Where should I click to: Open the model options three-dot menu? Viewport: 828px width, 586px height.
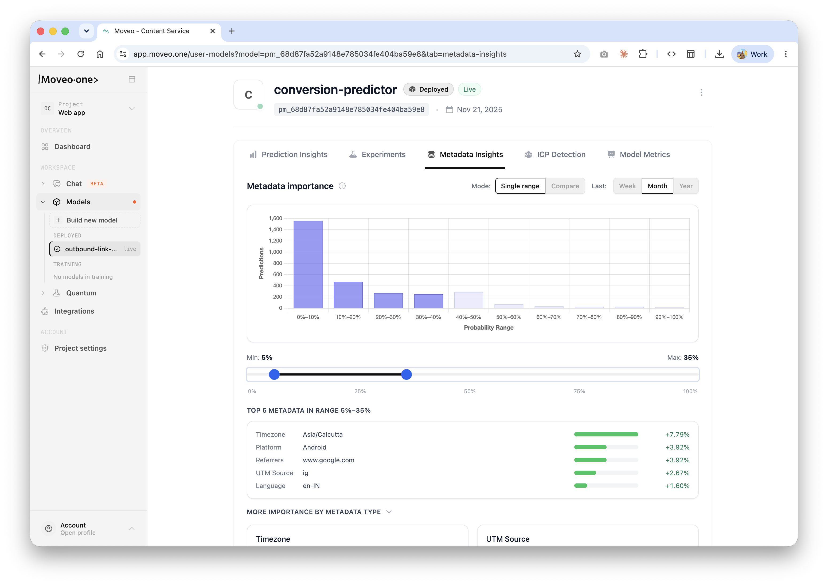pyautogui.click(x=701, y=93)
